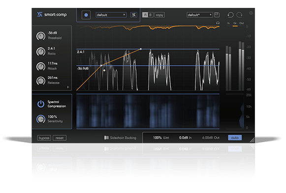The height and width of the screenshot is (193, 286).
Task: Click the bypass button
Action: [x=44, y=138]
